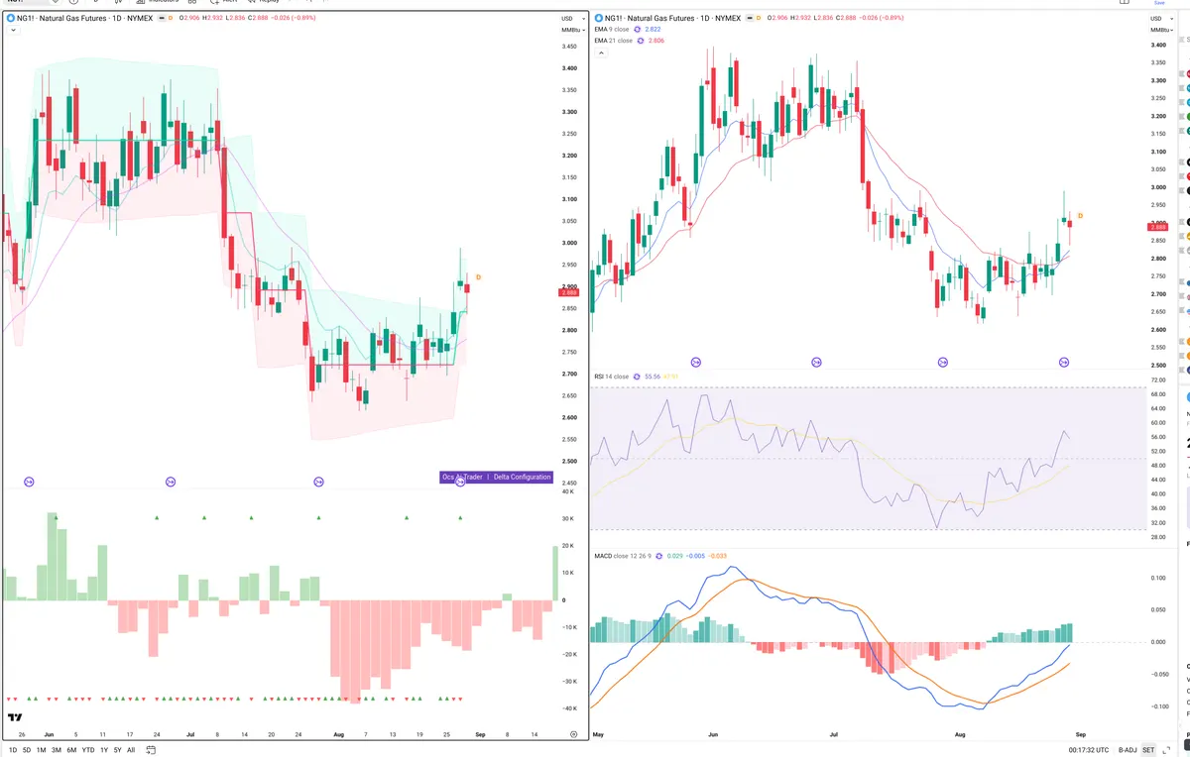The width and height of the screenshot is (1190, 757).
Task: Click the Aug label on left chart time axis
Action: (339, 734)
